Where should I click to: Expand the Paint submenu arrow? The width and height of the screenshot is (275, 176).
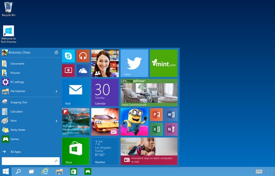[x=56, y=121]
